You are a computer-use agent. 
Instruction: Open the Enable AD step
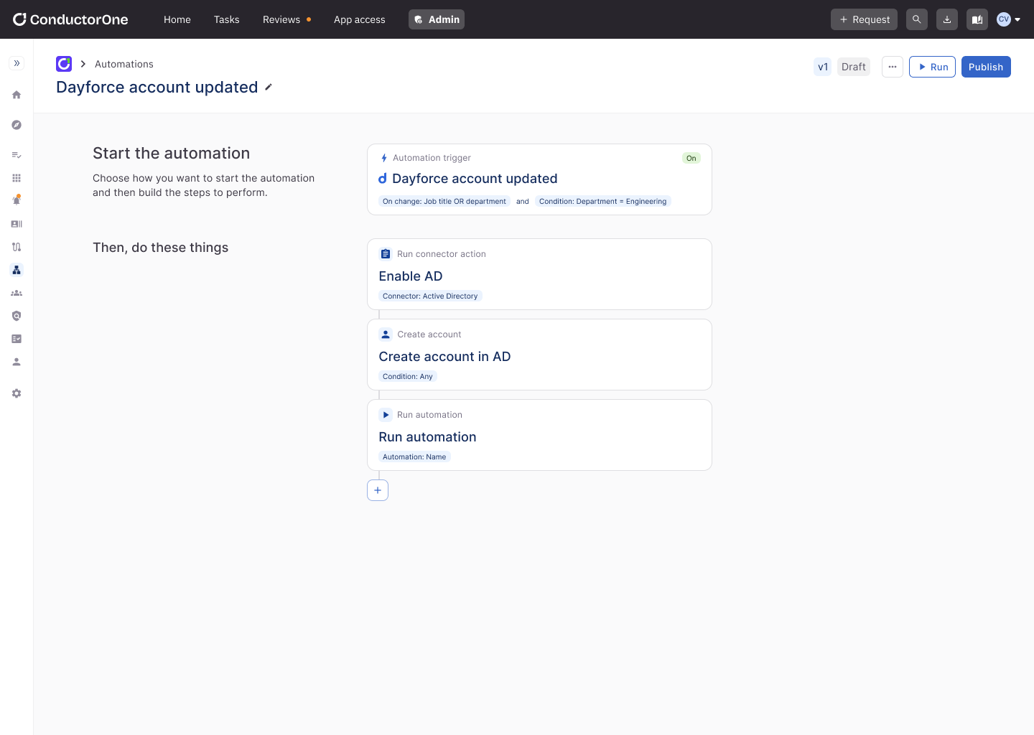point(539,274)
